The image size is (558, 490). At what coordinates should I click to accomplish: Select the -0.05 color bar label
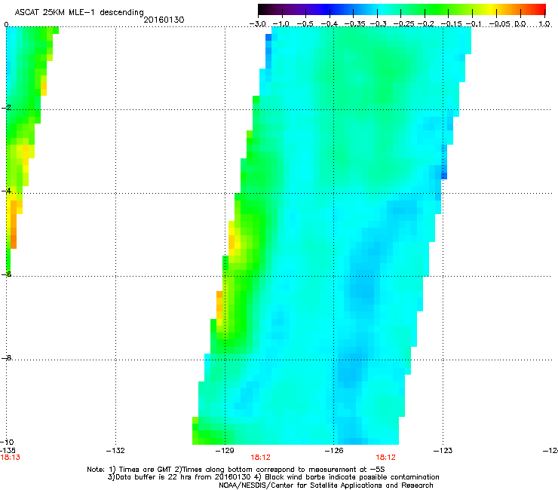[x=500, y=24]
